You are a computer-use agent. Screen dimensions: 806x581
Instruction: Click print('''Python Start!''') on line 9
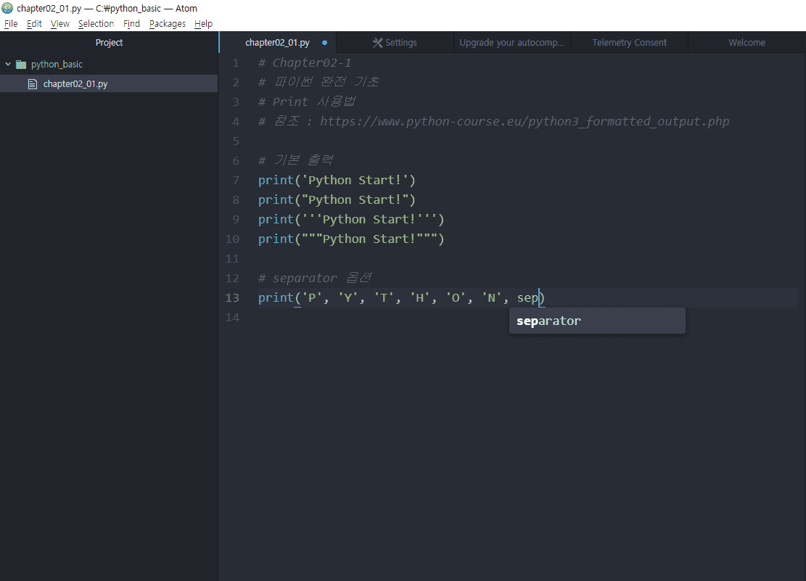tap(351, 220)
